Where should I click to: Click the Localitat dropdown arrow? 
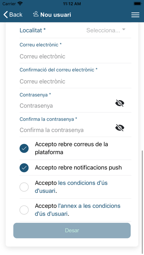click(x=124, y=30)
